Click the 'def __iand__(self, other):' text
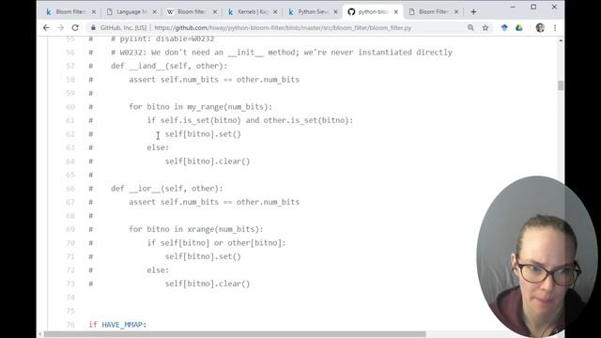Image resolution: width=601 pixels, height=338 pixels. click(x=169, y=66)
